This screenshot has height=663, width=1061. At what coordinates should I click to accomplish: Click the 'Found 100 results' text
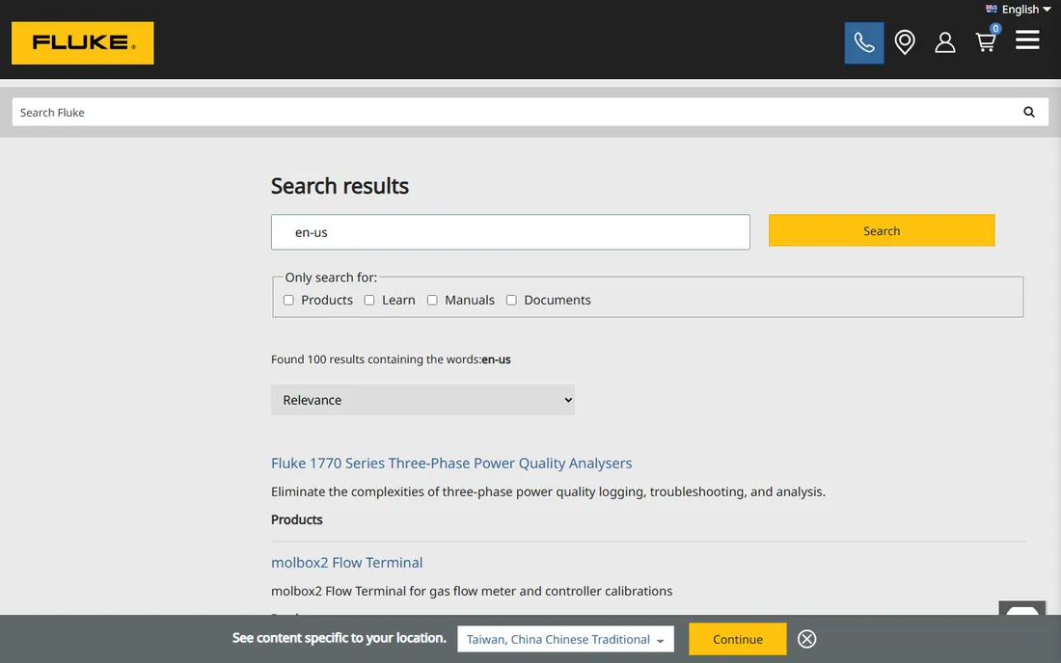point(391,359)
